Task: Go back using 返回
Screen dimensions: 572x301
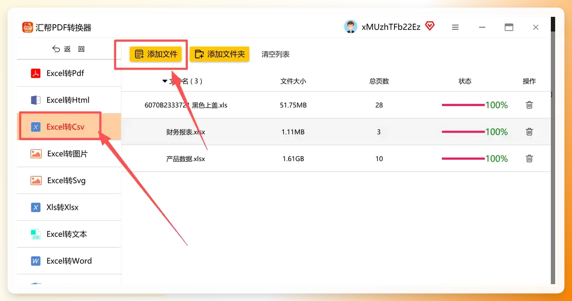Action: [69, 49]
